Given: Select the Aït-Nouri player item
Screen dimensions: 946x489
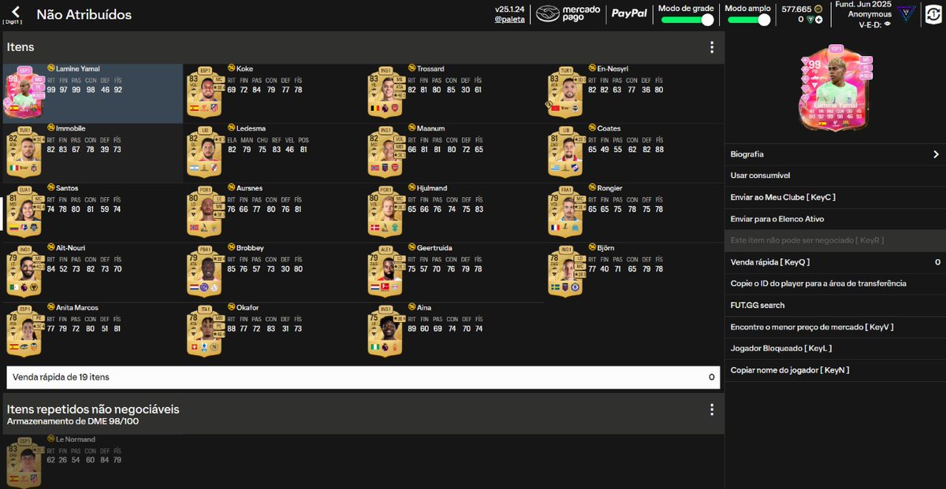Looking at the screenshot, I should 93,273.
